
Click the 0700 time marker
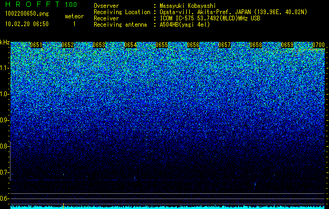pyautogui.click(x=319, y=45)
